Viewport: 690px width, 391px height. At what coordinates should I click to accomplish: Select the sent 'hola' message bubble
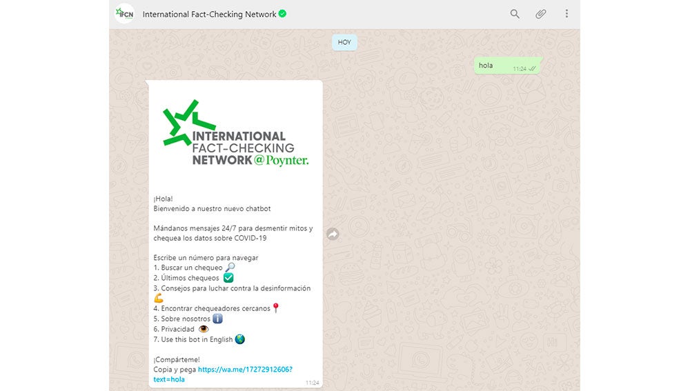coord(509,66)
